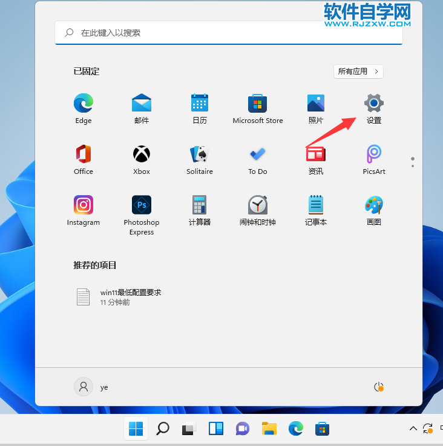The width and height of the screenshot is (443, 446).
Task: Open Instagram
Action: [x=84, y=211]
